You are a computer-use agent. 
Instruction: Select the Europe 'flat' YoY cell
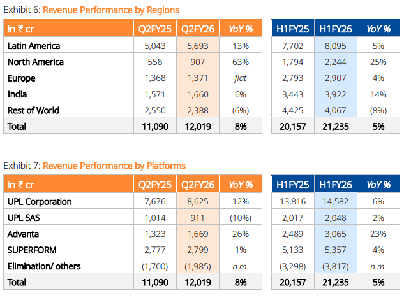pyautogui.click(x=241, y=78)
